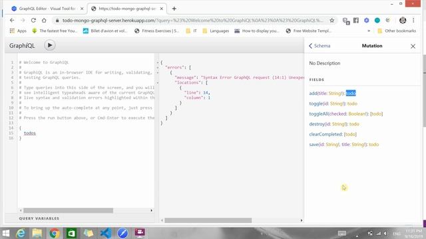Open the add field documentation
426x239 pixels.
313,93
